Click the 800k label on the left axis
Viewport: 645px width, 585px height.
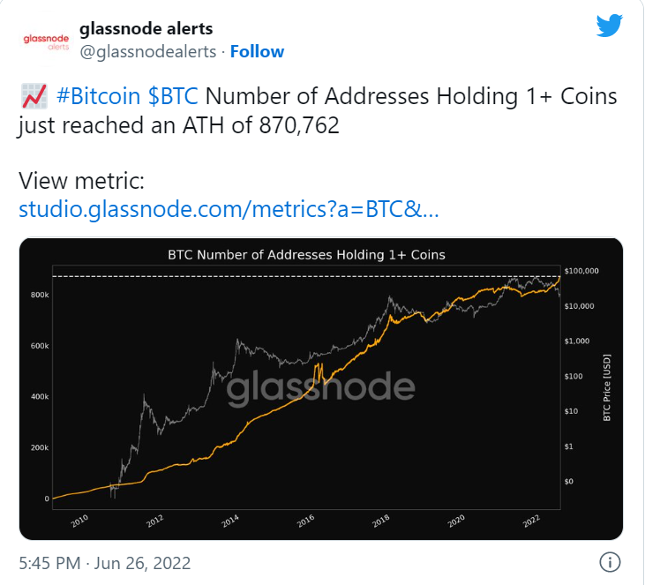click(x=39, y=295)
